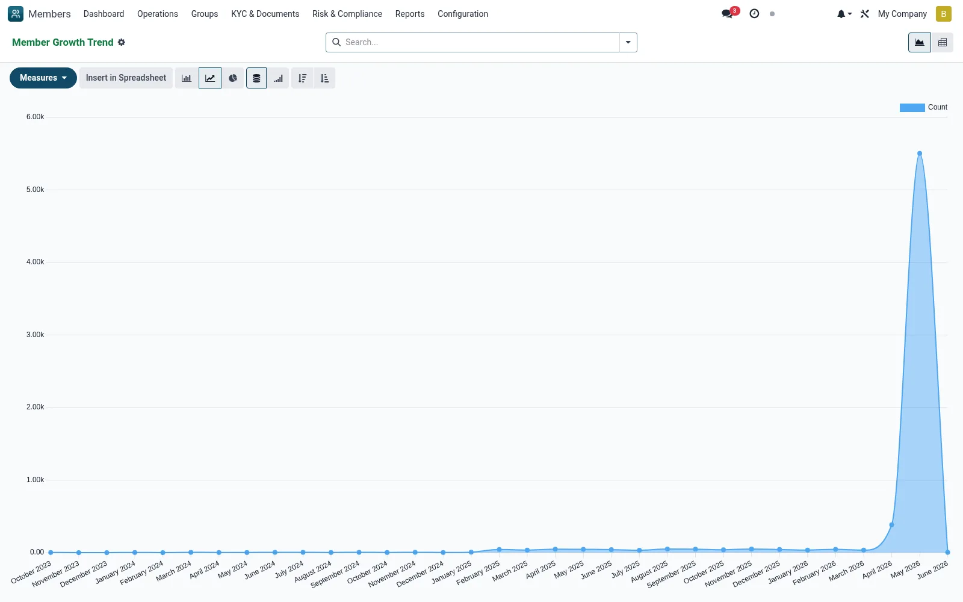Image resolution: width=963 pixels, height=602 pixels.
Task: Click the Members app title
Action: pos(49,14)
